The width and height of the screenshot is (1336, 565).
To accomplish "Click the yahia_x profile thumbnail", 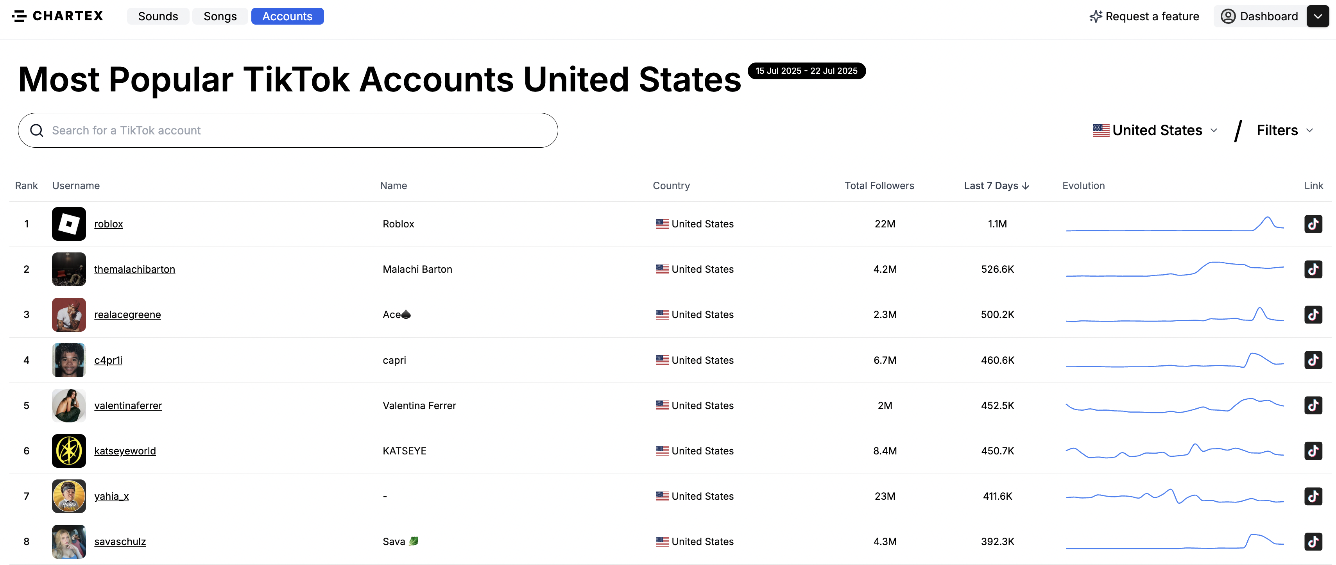I will (68, 496).
